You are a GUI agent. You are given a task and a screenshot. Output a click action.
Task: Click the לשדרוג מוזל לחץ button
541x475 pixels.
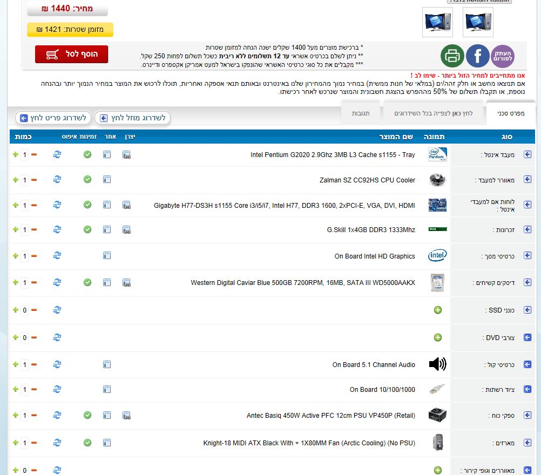pos(133,118)
